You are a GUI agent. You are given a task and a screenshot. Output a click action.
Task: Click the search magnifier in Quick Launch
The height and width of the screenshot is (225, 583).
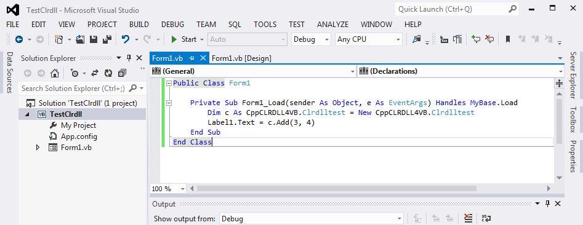(x=512, y=9)
